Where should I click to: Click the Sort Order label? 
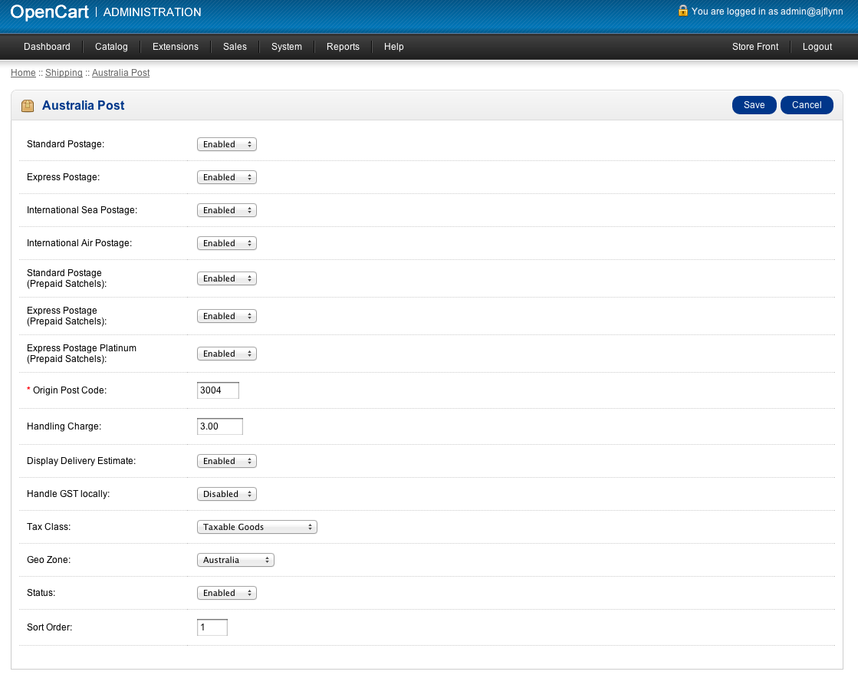49,627
